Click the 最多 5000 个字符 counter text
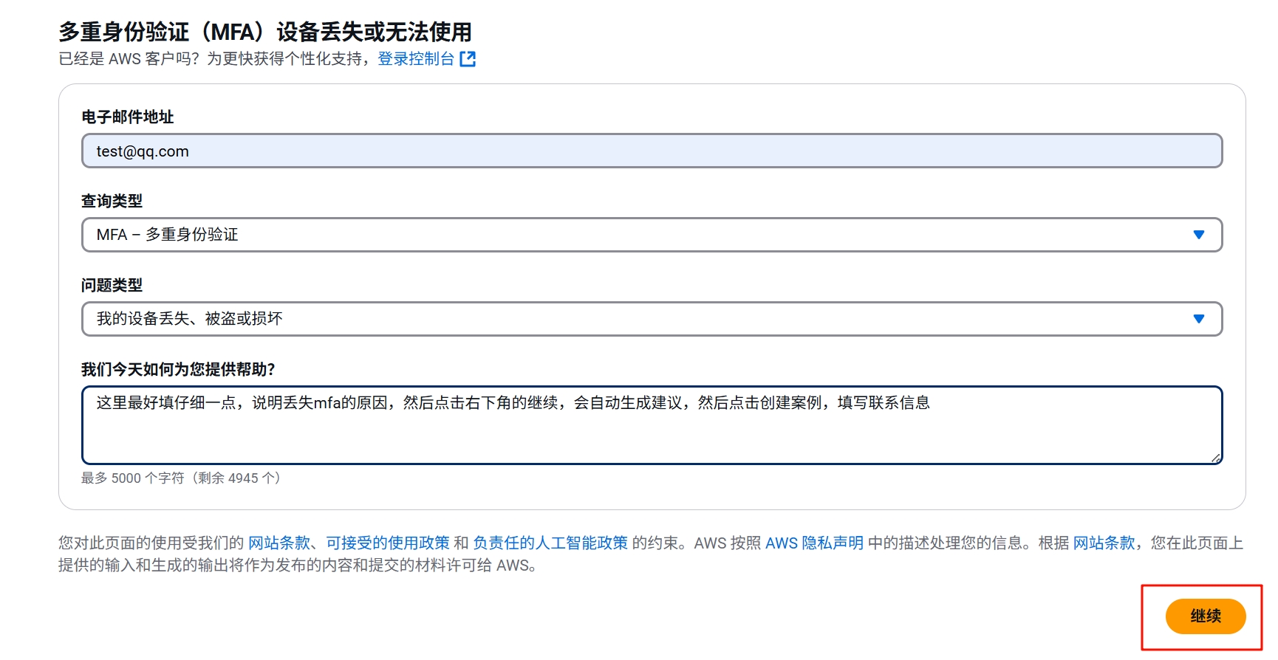The image size is (1278, 660). point(181,478)
